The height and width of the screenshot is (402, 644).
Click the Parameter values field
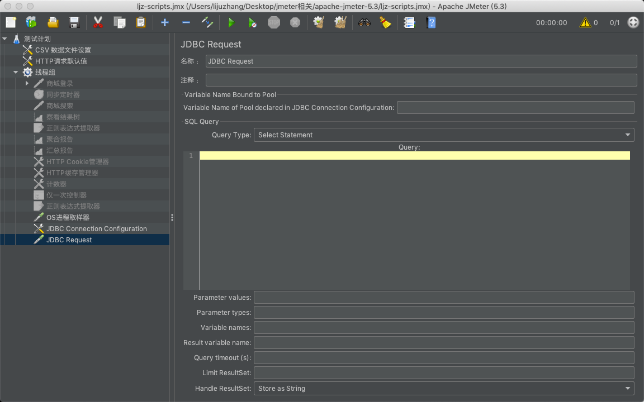(x=444, y=298)
